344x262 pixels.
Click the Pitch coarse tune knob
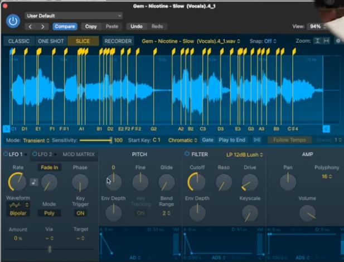113,182
